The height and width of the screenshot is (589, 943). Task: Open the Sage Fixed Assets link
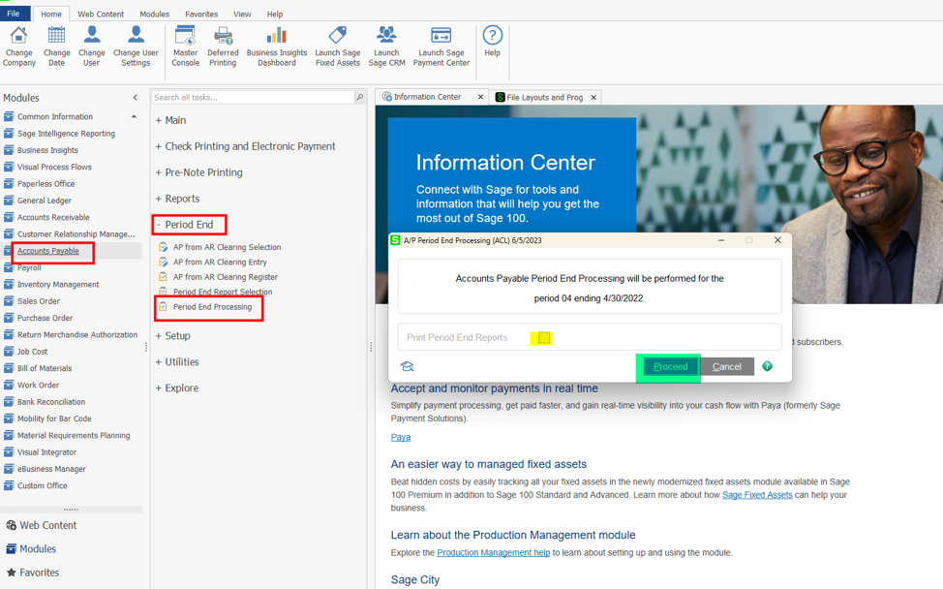click(757, 494)
